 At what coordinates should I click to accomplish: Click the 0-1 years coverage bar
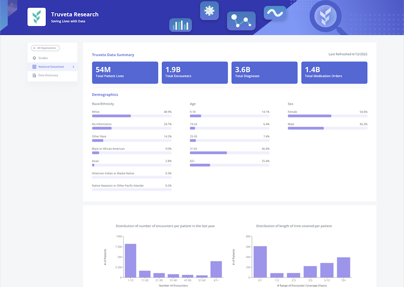pyautogui.click(x=260, y=262)
